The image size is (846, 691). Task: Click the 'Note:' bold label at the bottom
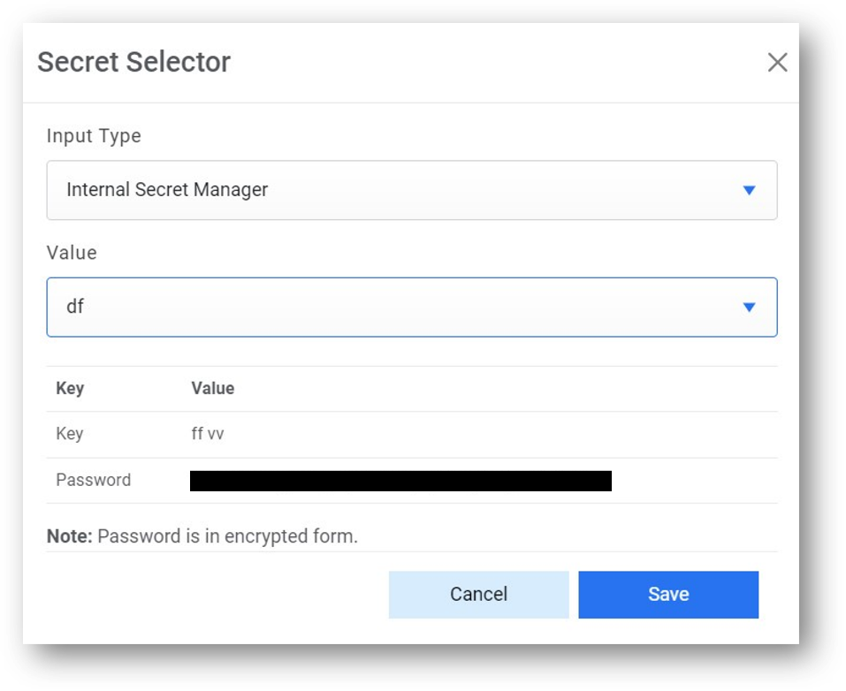[67, 535]
